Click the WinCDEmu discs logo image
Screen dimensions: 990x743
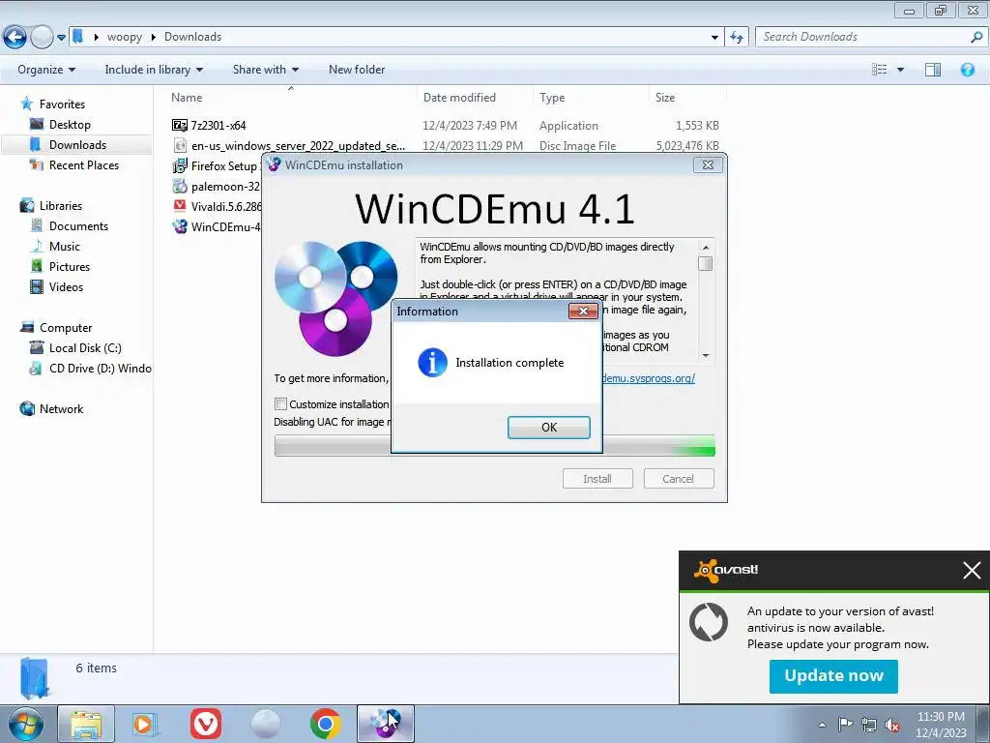tap(335, 298)
